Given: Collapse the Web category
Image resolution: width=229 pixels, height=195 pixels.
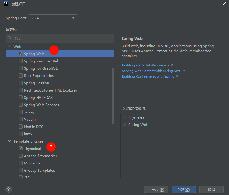Looking at the screenshot, I should 10,46.
